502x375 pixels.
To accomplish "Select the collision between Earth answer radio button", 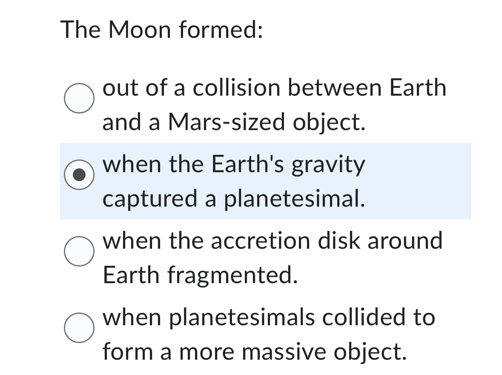I will [79, 98].
